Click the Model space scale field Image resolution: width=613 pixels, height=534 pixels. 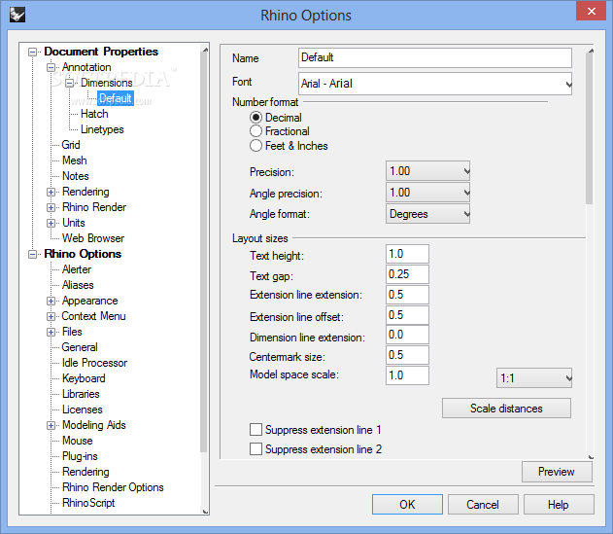(407, 375)
